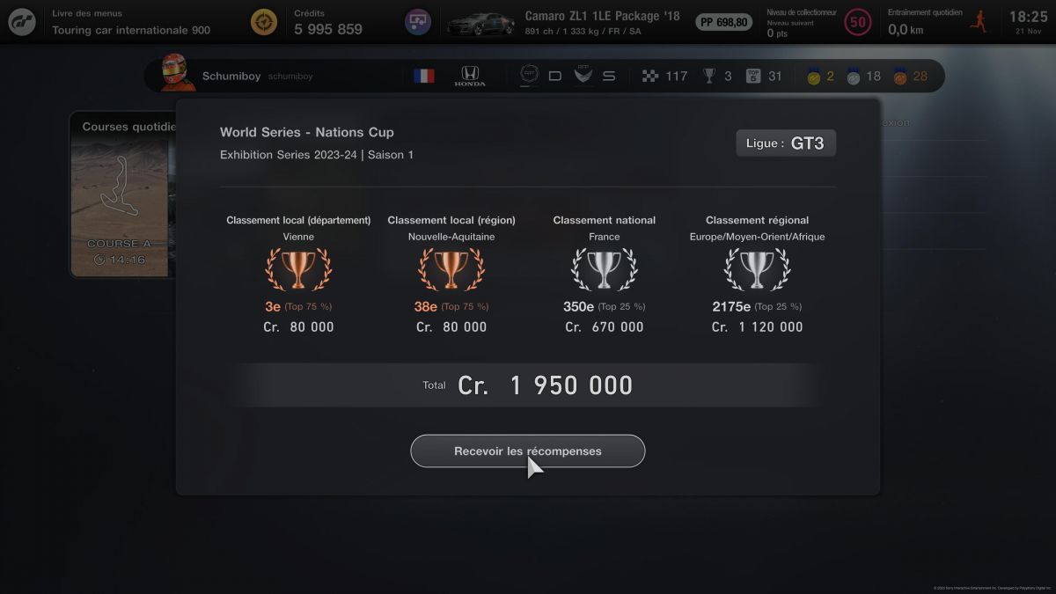This screenshot has width=1056, height=594.
Task: Click the bronze medal count showing 28
Action: pos(910,77)
